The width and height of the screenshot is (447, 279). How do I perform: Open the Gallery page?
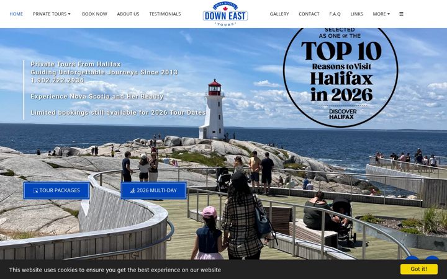coord(279,14)
